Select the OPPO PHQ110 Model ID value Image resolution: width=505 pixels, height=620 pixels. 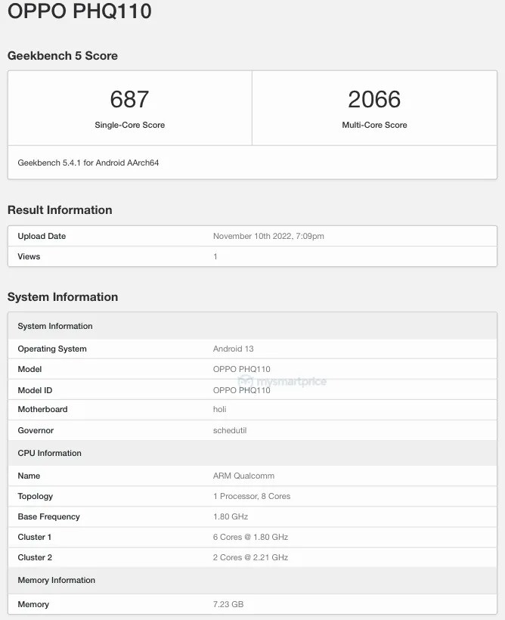tap(241, 390)
